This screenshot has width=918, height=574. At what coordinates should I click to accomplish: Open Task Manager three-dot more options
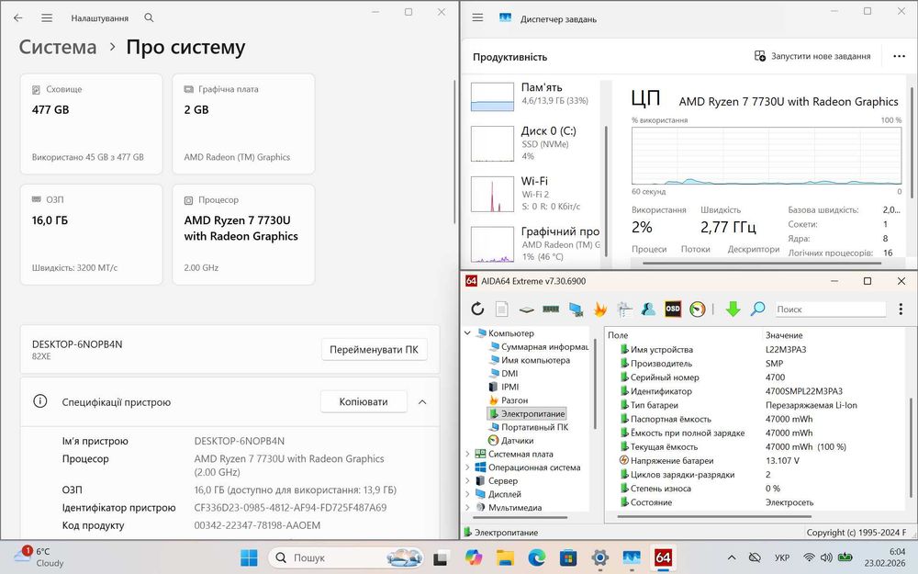click(x=900, y=56)
